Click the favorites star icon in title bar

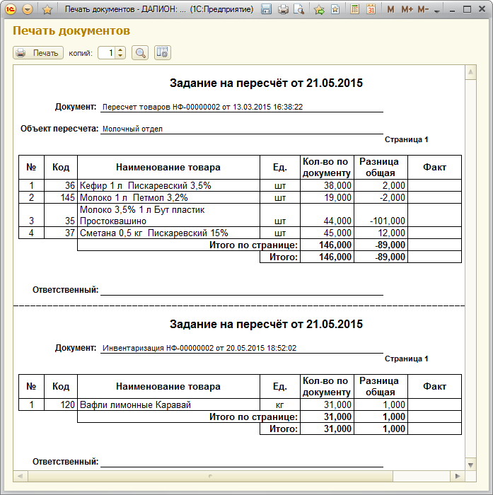[47, 10]
